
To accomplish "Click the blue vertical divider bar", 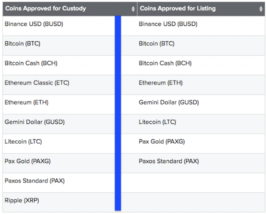I will [118, 112].
